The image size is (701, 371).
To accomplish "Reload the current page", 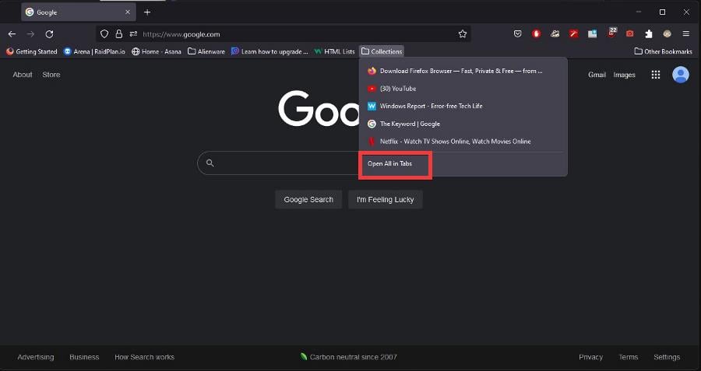I will pos(50,34).
